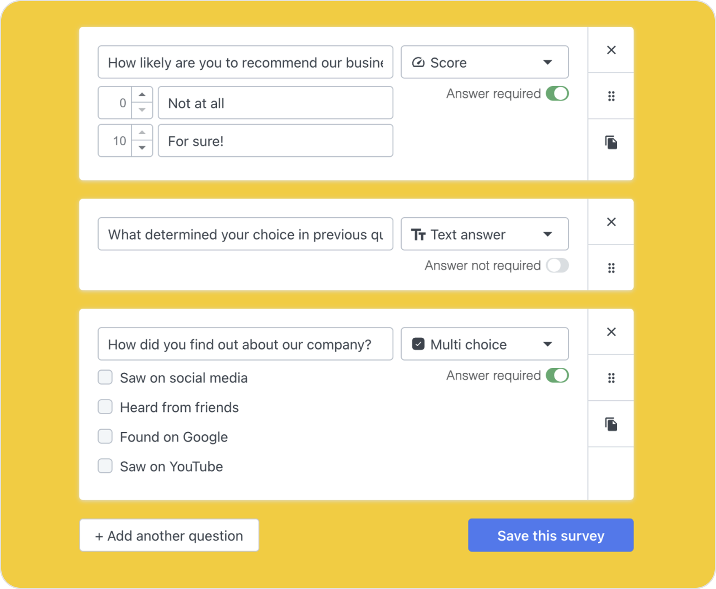The height and width of the screenshot is (589, 716).
Task: Check the 'Saw on social media' option
Action: (105, 377)
